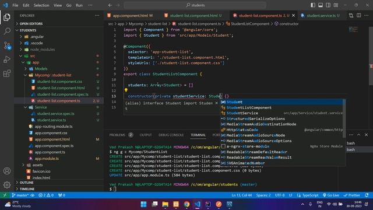Open the remote window indicator
The height and width of the screenshot is (210, 373).
(x=5, y=195)
